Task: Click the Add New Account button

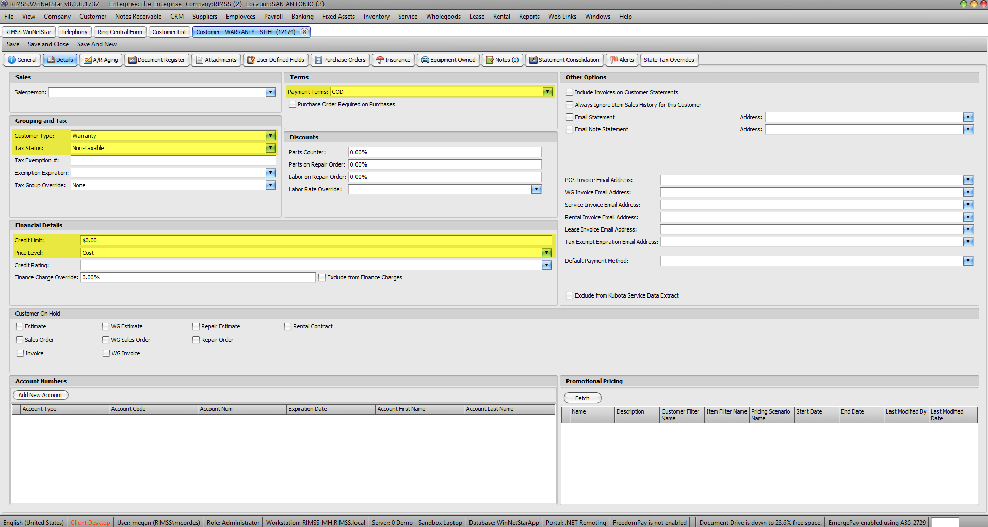Action: [x=40, y=395]
